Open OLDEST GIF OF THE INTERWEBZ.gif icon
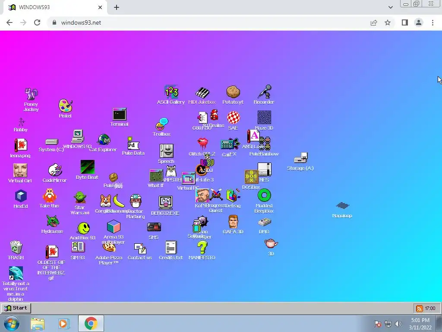This screenshot has height=332, width=442. click(52, 252)
